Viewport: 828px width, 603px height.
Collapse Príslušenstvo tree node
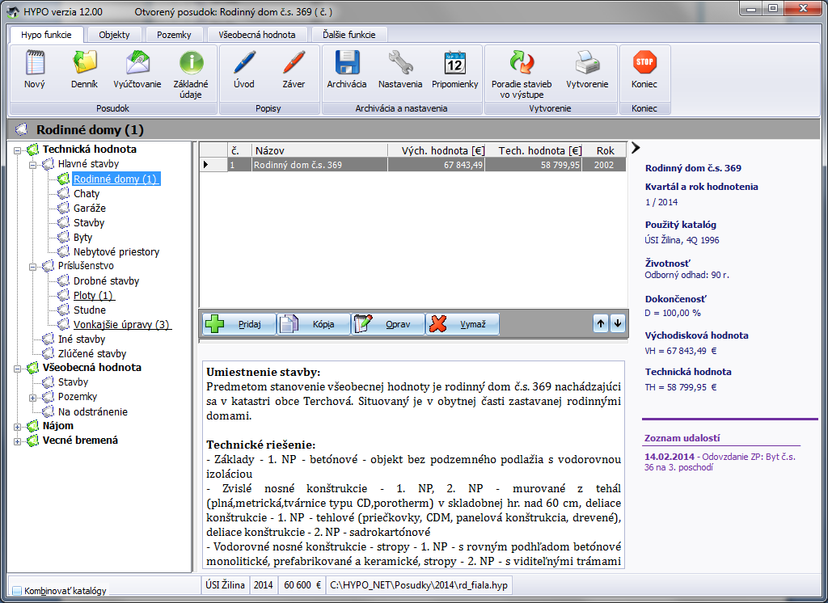[x=32, y=267]
